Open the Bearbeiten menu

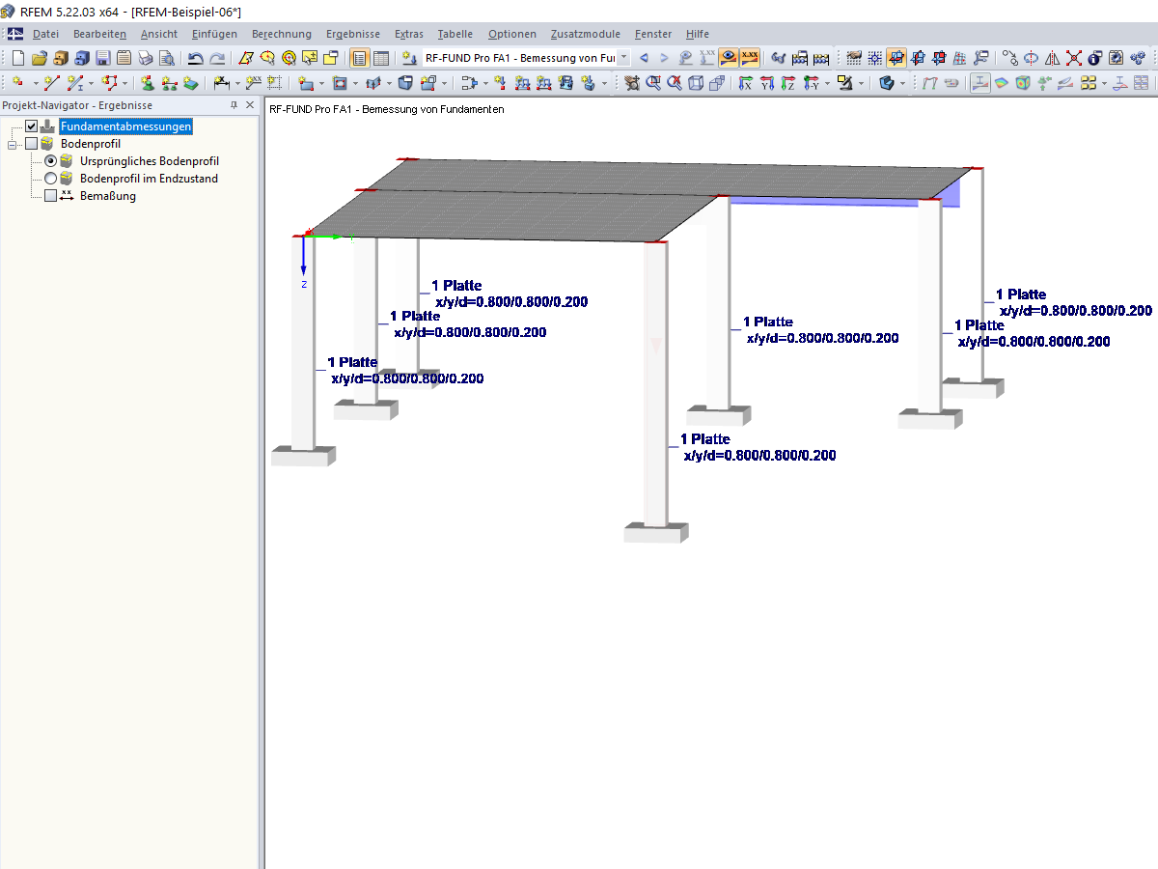99,34
